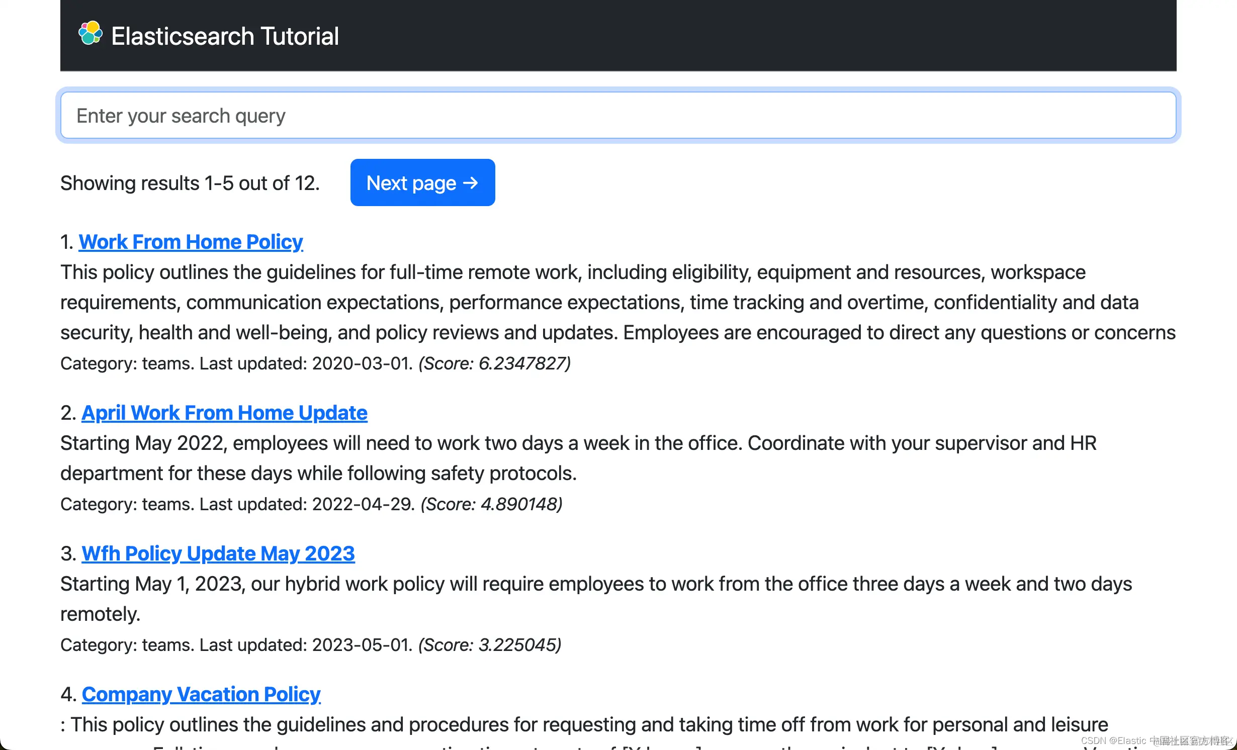Click the Score 3.225045 italic text
Viewport: 1237px width, 750px height.
(490, 645)
